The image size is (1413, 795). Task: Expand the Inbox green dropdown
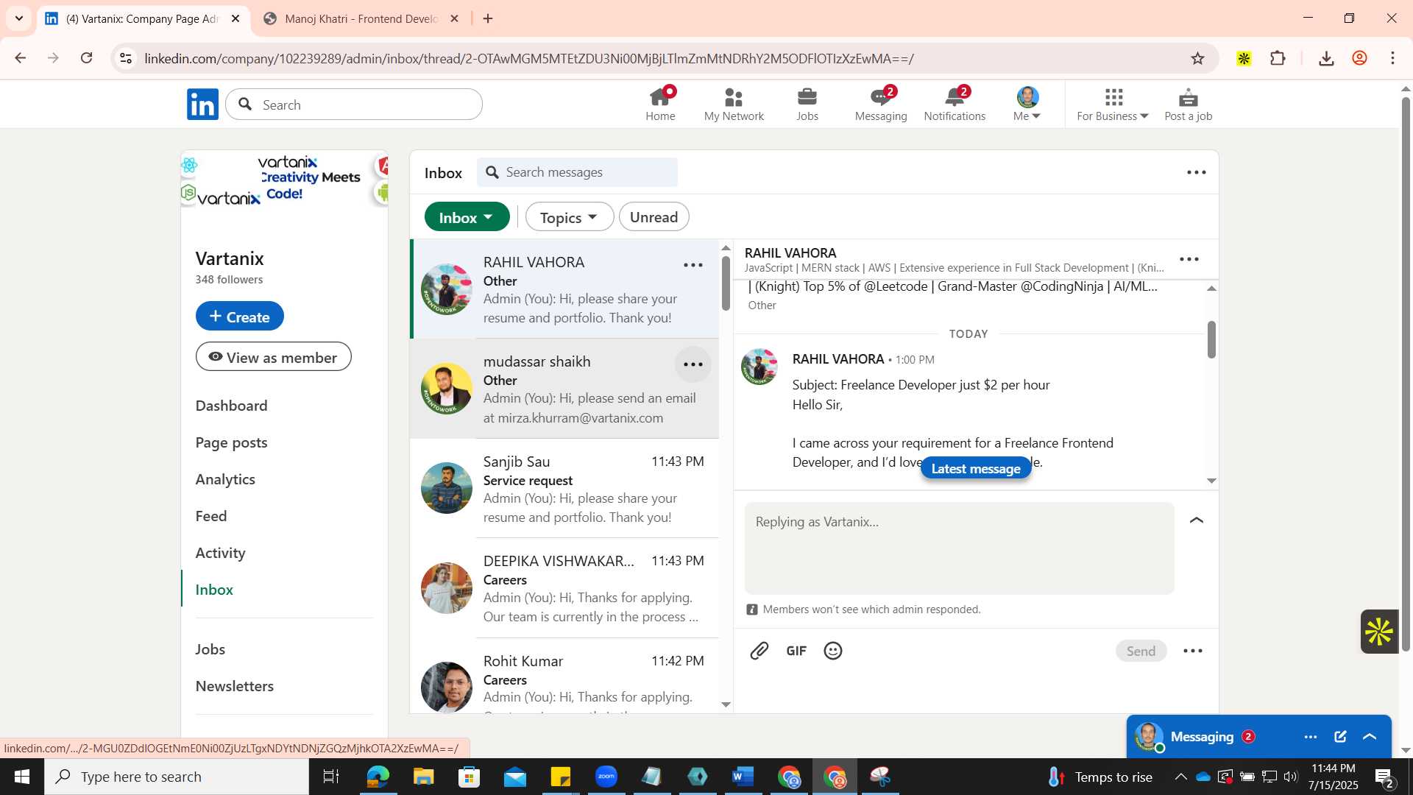(467, 217)
